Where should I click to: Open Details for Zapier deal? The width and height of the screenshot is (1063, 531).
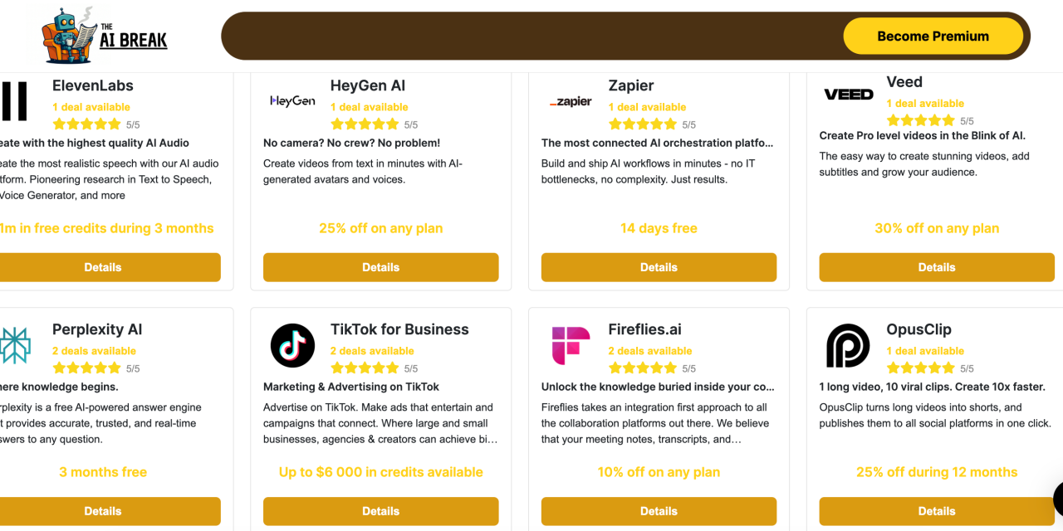click(x=659, y=267)
